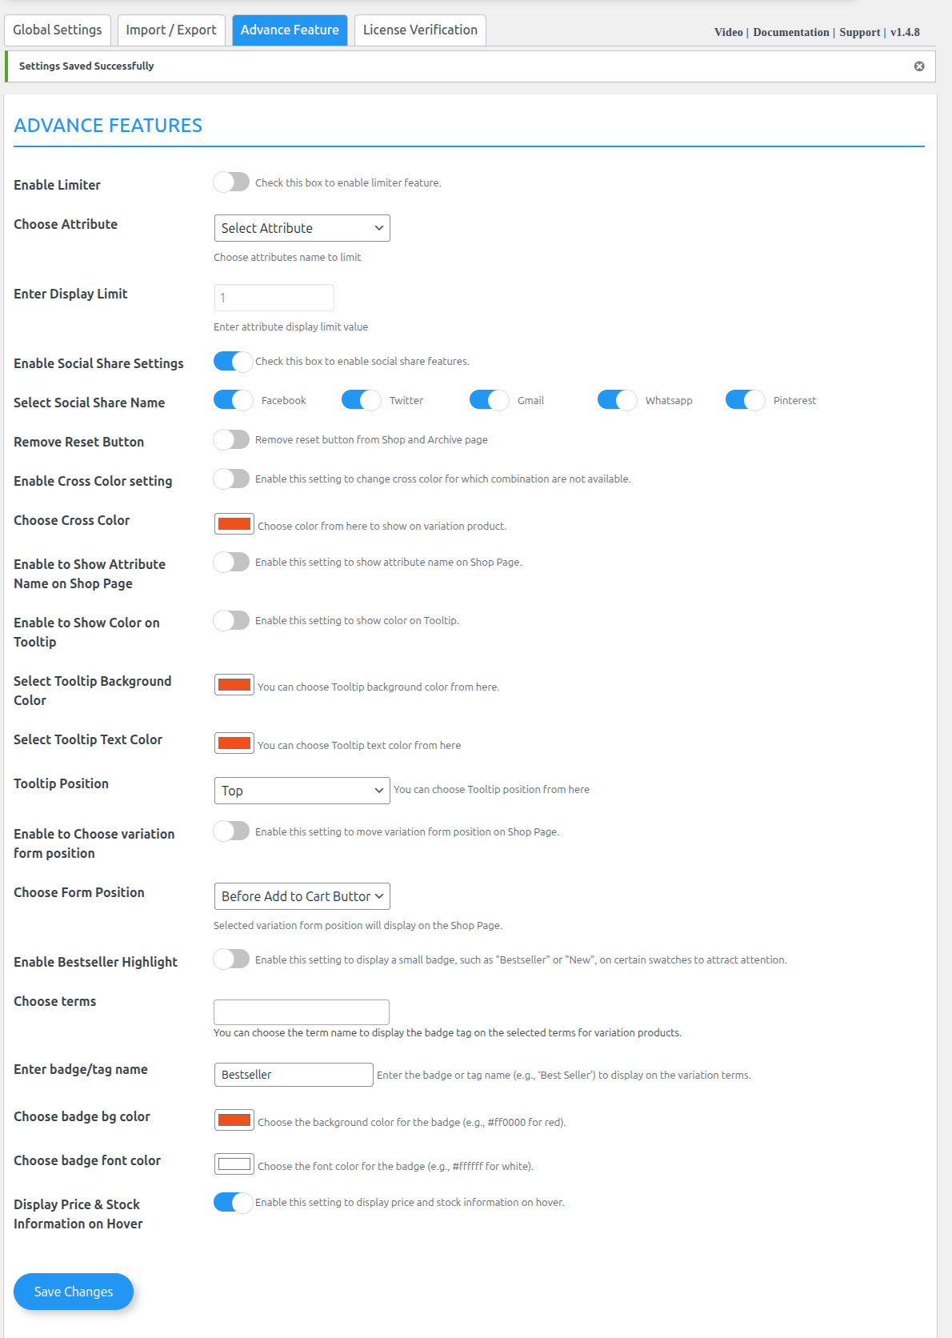Expand the Tooltip Position dropdown
Image resolution: width=952 pixels, height=1338 pixels.
pyautogui.click(x=302, y=791)
